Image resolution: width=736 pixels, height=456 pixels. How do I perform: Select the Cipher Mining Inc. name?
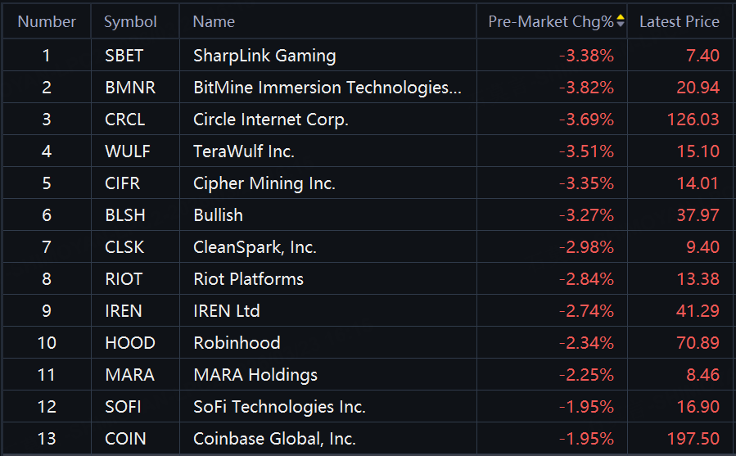coord(264,183)
